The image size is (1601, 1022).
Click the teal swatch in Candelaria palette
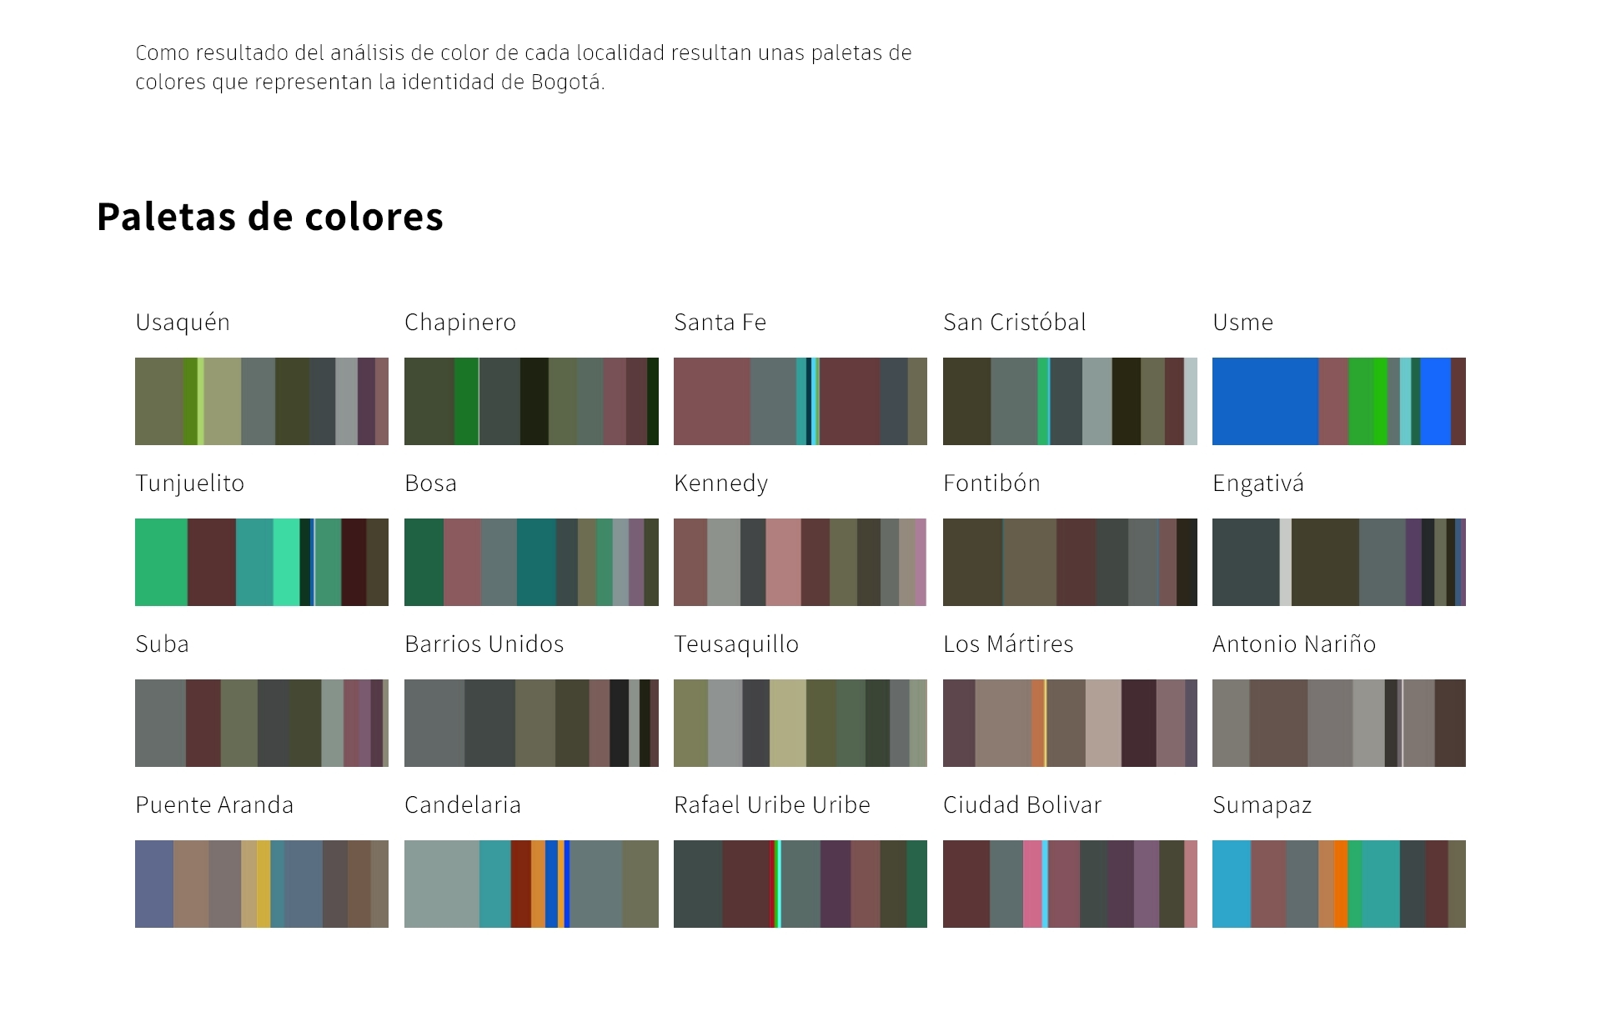[494, 884]
